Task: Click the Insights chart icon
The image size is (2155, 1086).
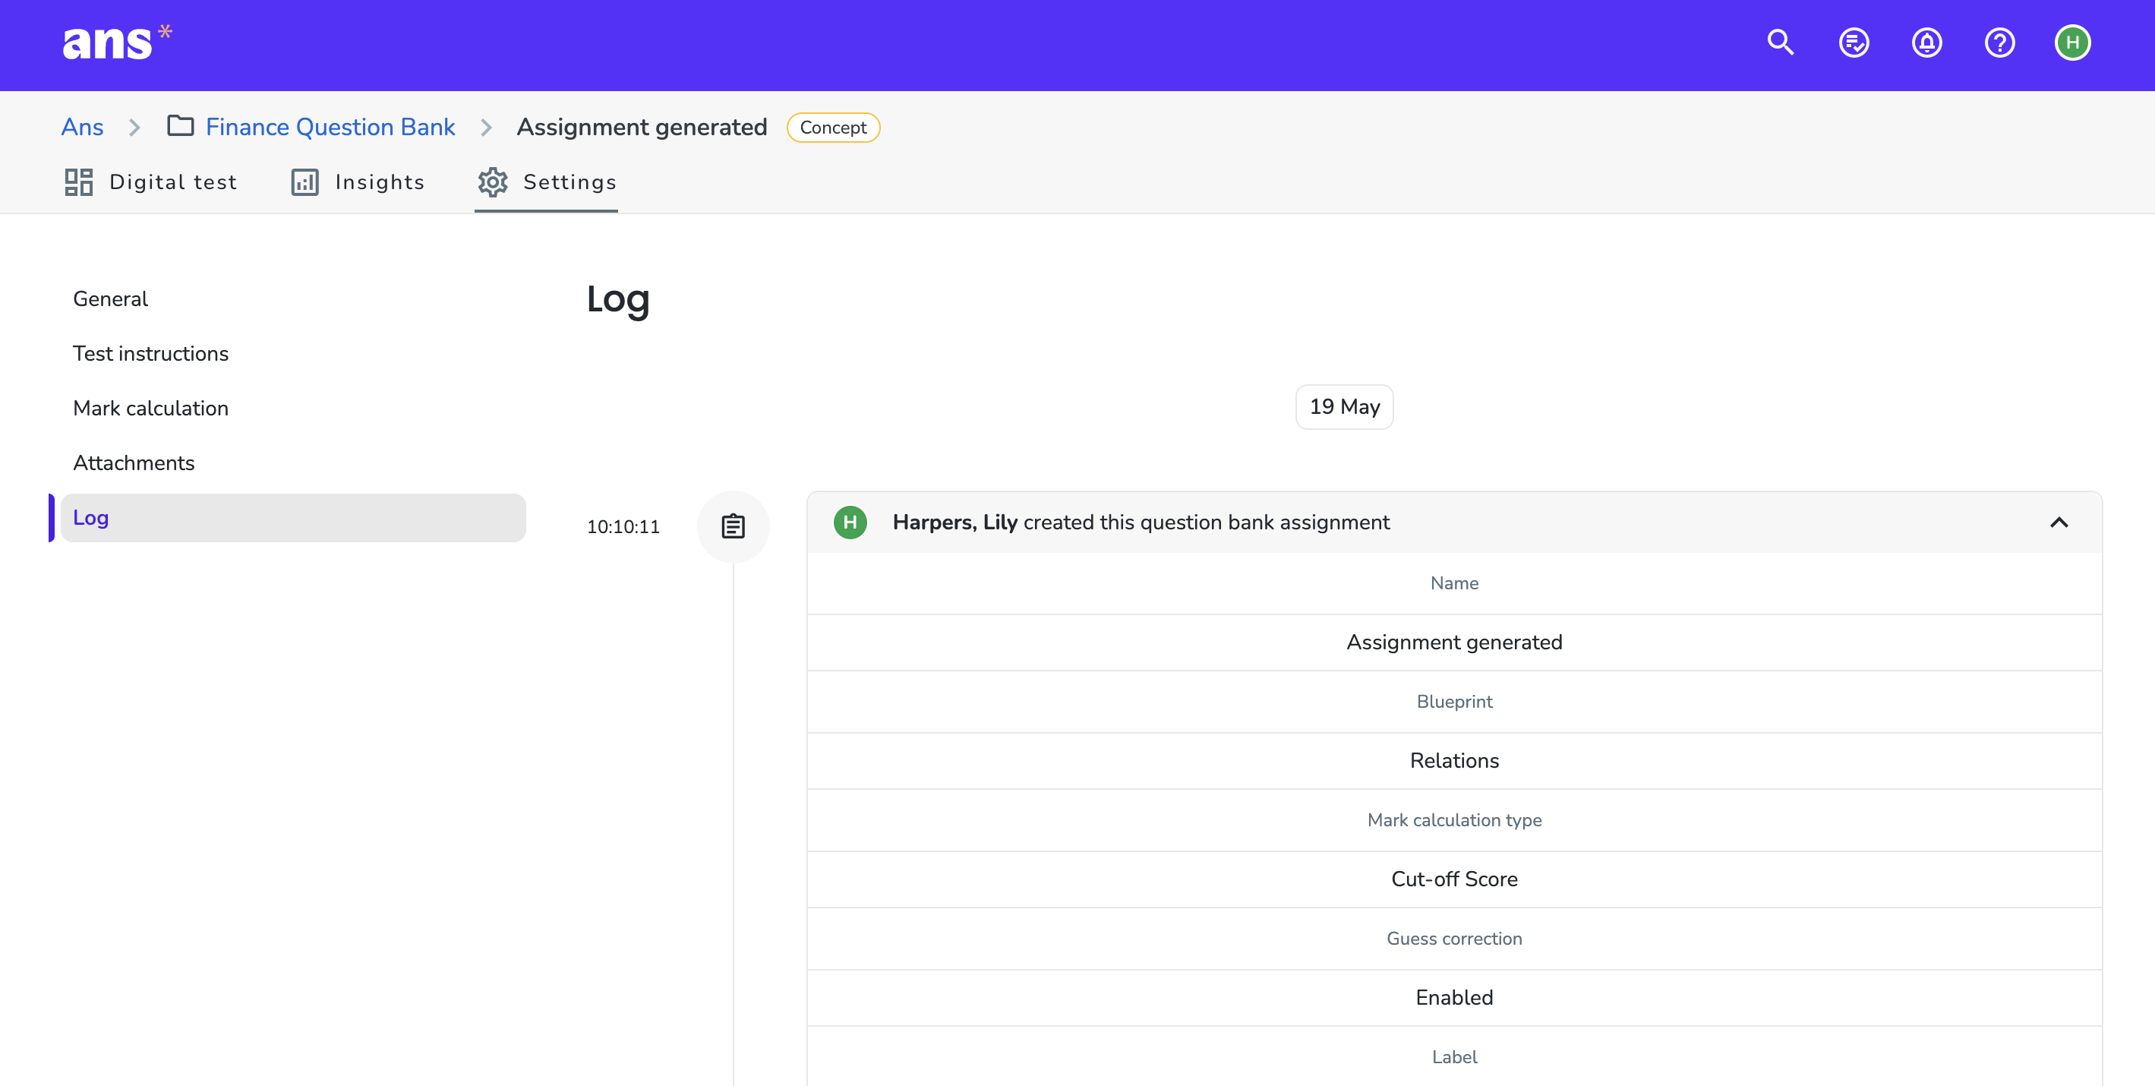Action: [x=304, y=182]
